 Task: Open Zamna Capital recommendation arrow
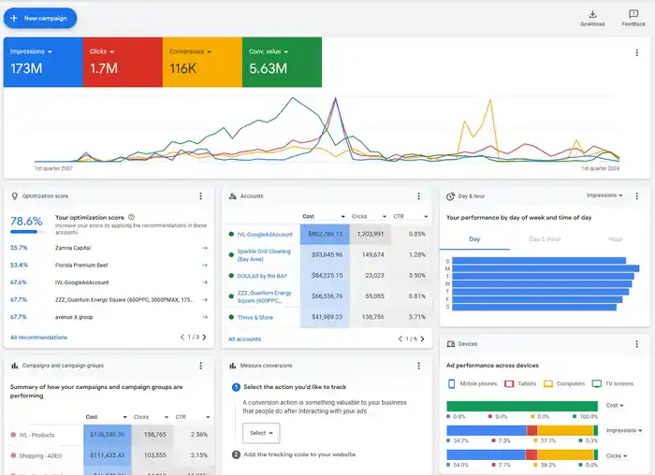tap(205, 248)
